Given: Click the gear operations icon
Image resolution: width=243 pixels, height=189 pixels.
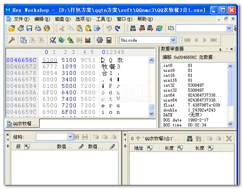Looking at the screenshot, I should 100,40.
